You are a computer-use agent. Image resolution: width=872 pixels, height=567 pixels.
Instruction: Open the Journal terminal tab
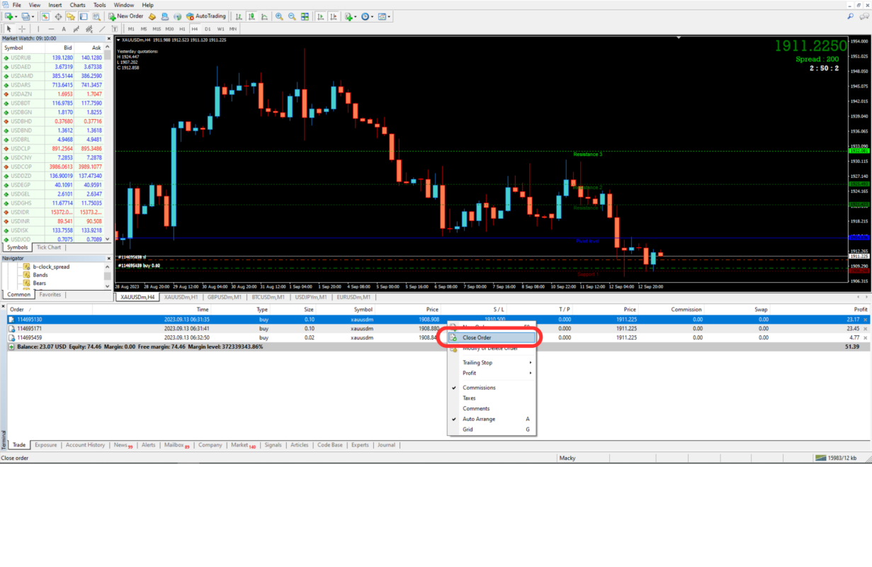[x=387, y=445]
